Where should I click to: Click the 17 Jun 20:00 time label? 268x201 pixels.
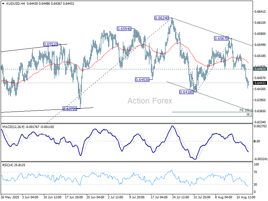tap(74, 197)
